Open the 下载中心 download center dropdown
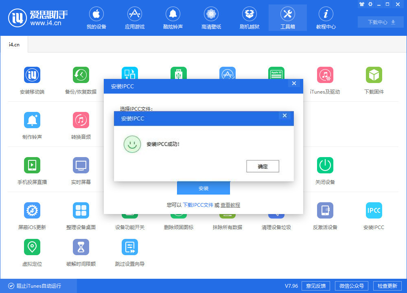 coord(380,22)
